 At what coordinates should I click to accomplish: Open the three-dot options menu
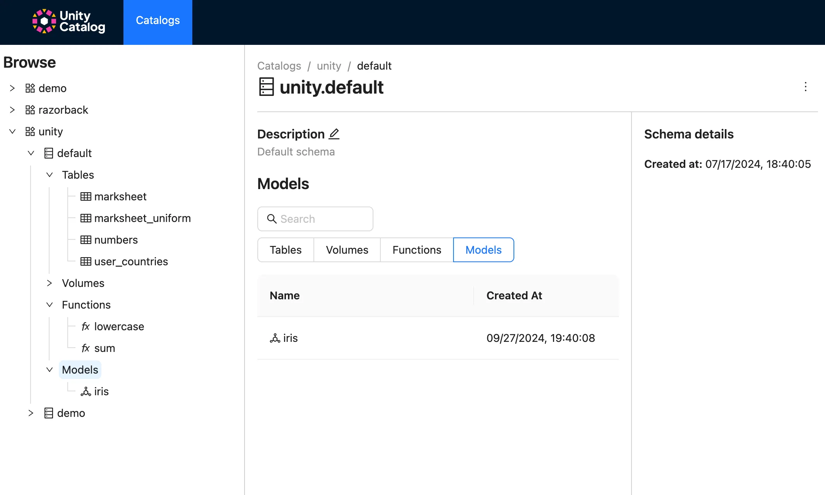[806, 87]
